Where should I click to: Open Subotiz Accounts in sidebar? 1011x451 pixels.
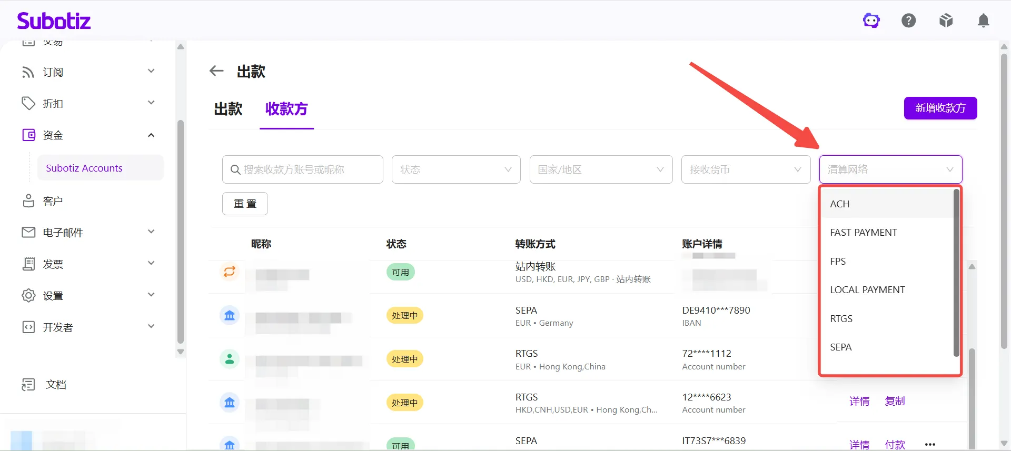coord(101,168)
